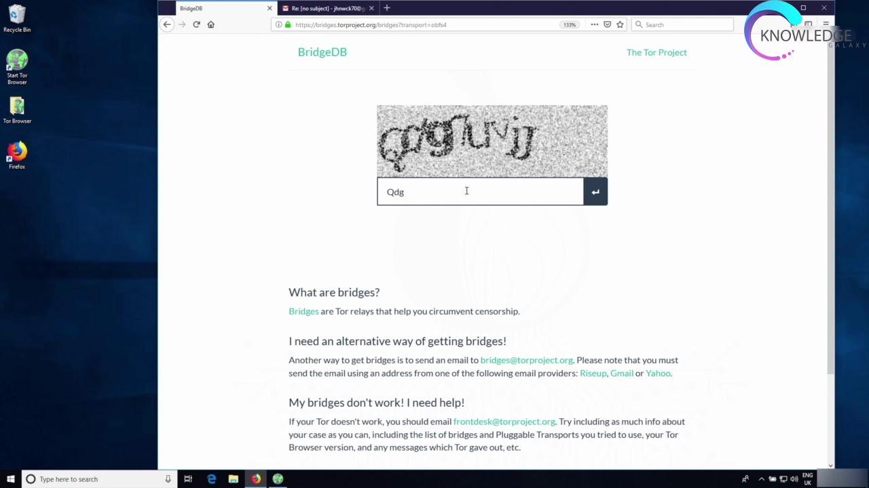
Task: Launch Microsoft Edge from taskbar
Action: point(211,479)
